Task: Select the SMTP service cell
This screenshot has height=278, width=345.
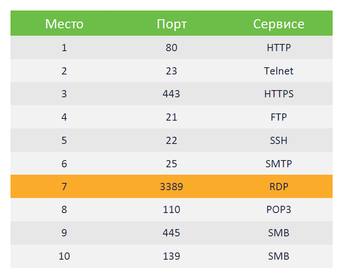Action: pos(279,163)
